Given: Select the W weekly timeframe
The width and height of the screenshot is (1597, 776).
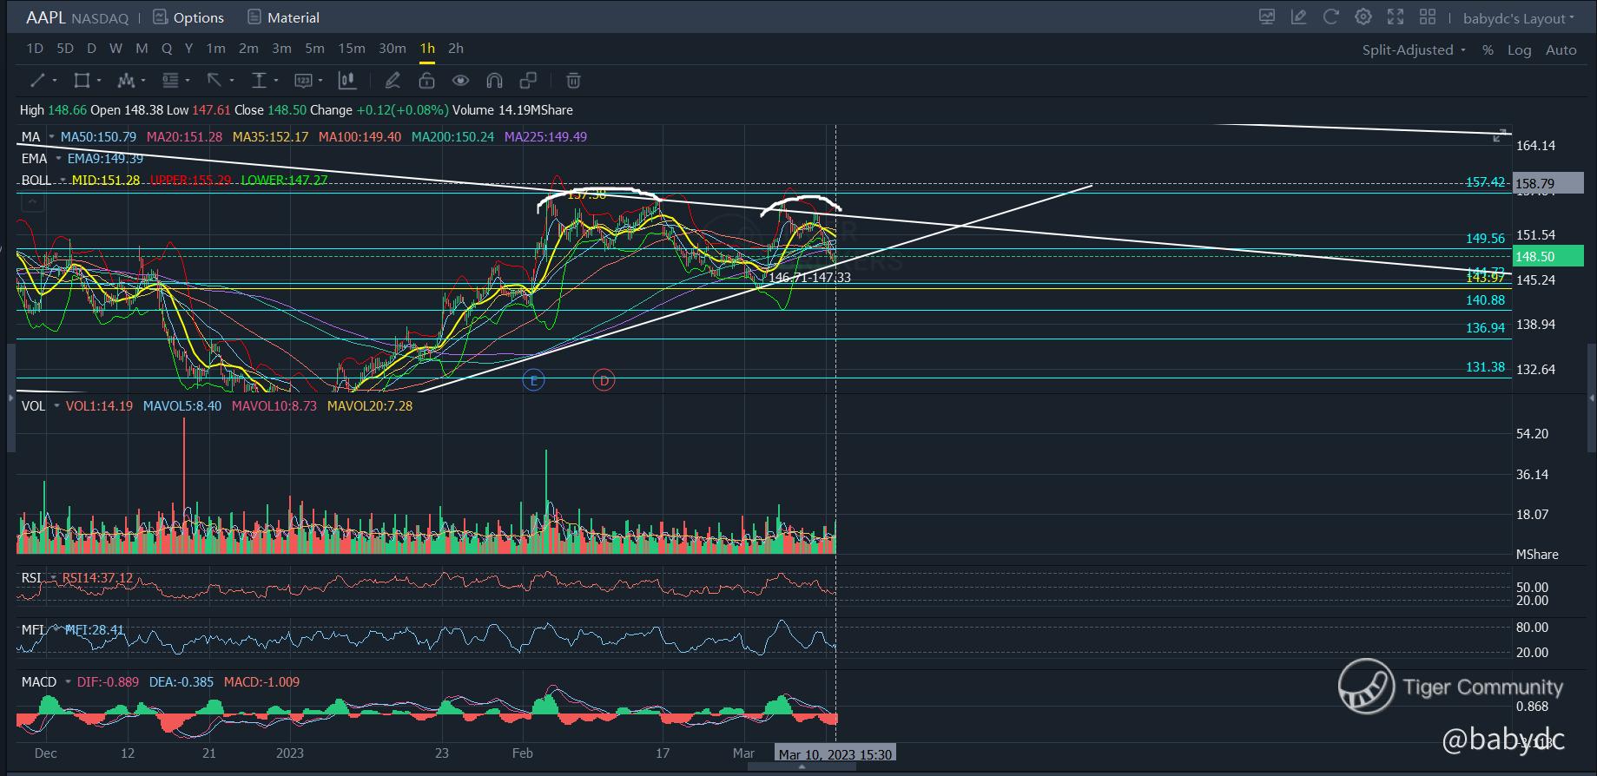Looking at the screenshot, I should pyautogui.click(x=116, y=49).
